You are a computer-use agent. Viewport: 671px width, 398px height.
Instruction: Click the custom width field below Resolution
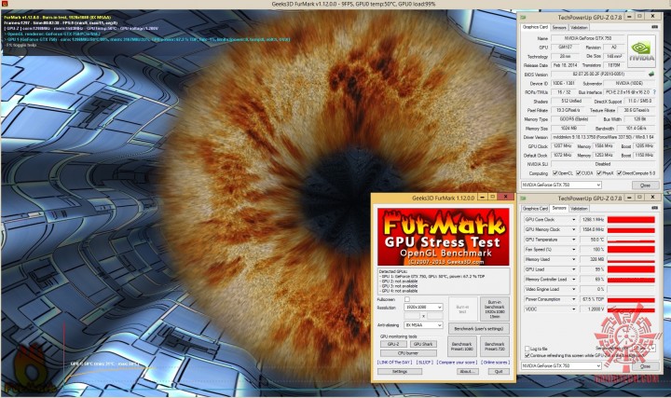pyautogui.click(x=412, y=316)
